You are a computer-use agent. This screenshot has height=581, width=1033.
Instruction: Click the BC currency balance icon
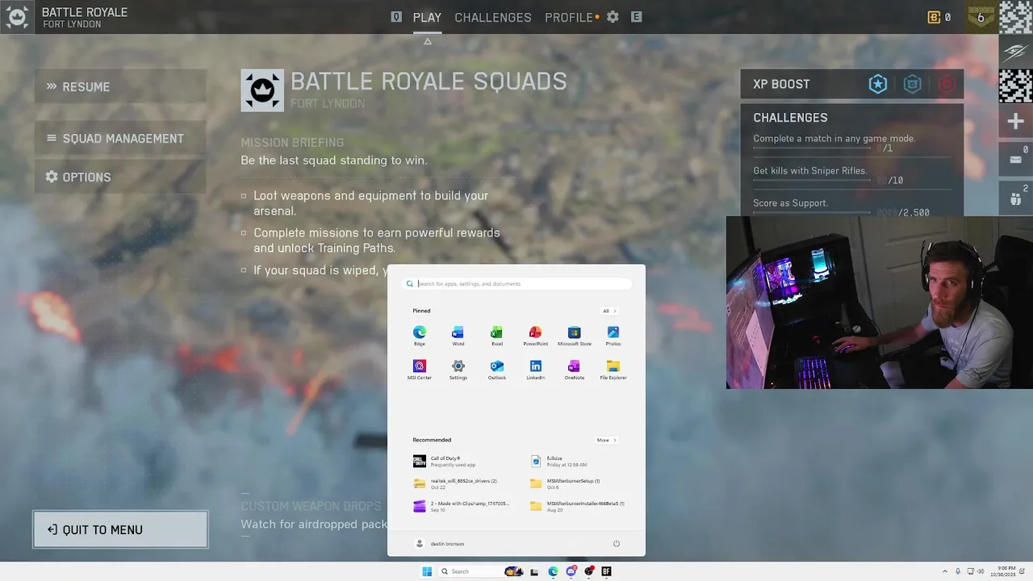[x=935, y=17]
